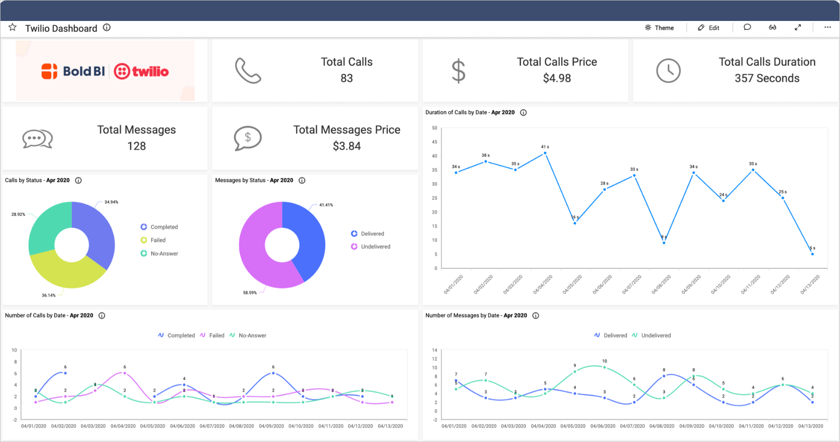Open info icon for Number of Messages by Date

click(x=536, y=316)
